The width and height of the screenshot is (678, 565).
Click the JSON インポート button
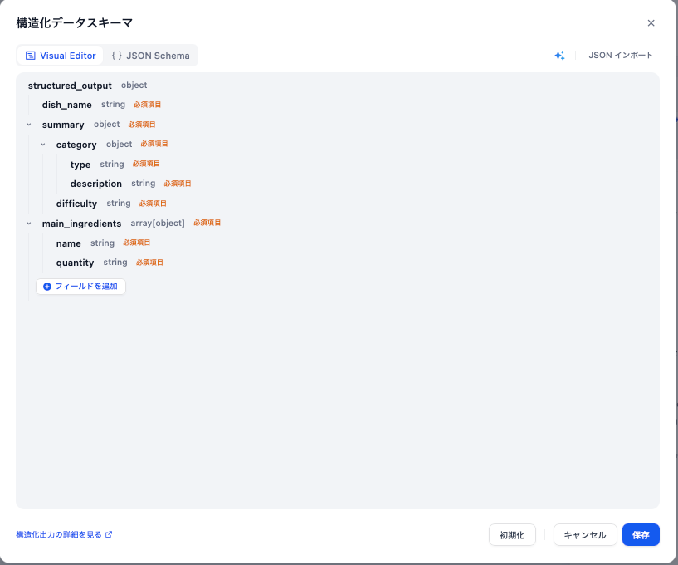tap(621, 56)
